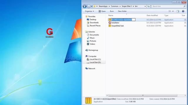Screen dimensions: 188x105
Task: Open Music library
Action: pyautogui.click(x=92, y=38)
